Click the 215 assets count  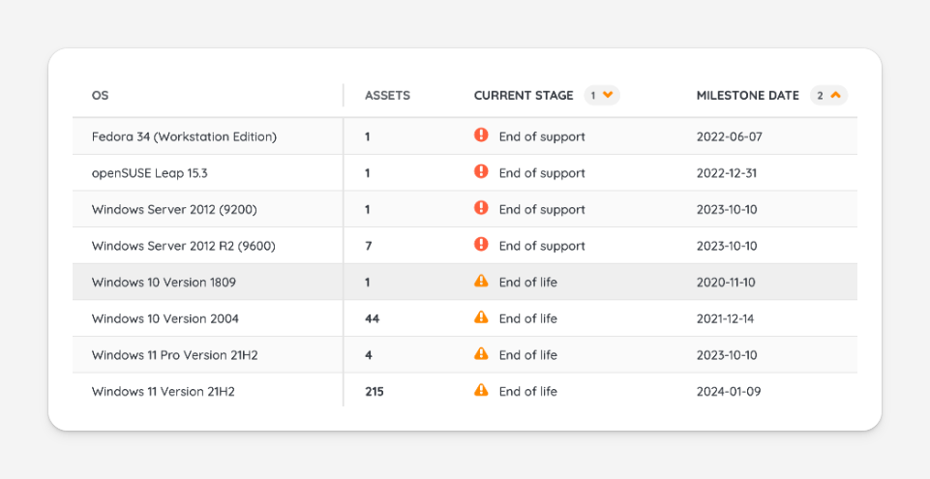375,392
